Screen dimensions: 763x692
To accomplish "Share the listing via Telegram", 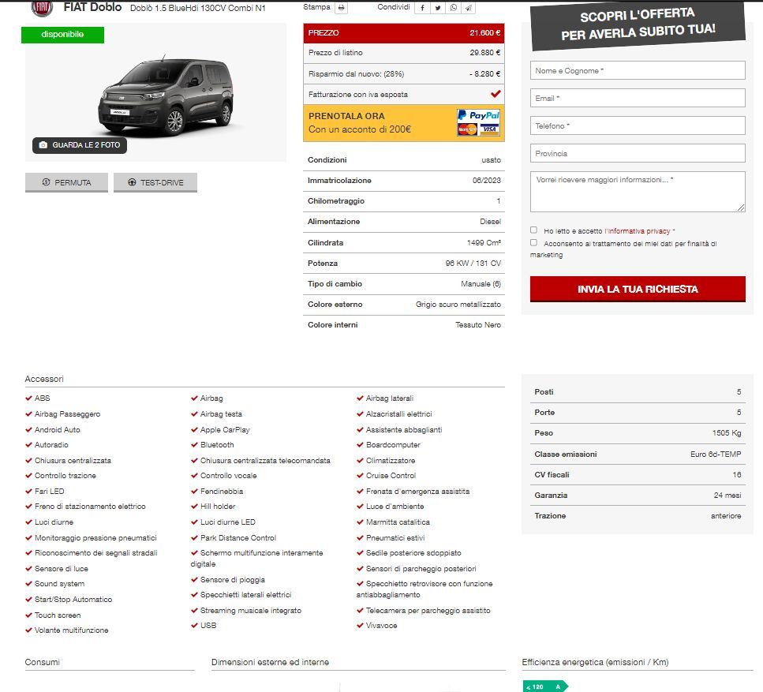I will [x=468, y=7].
